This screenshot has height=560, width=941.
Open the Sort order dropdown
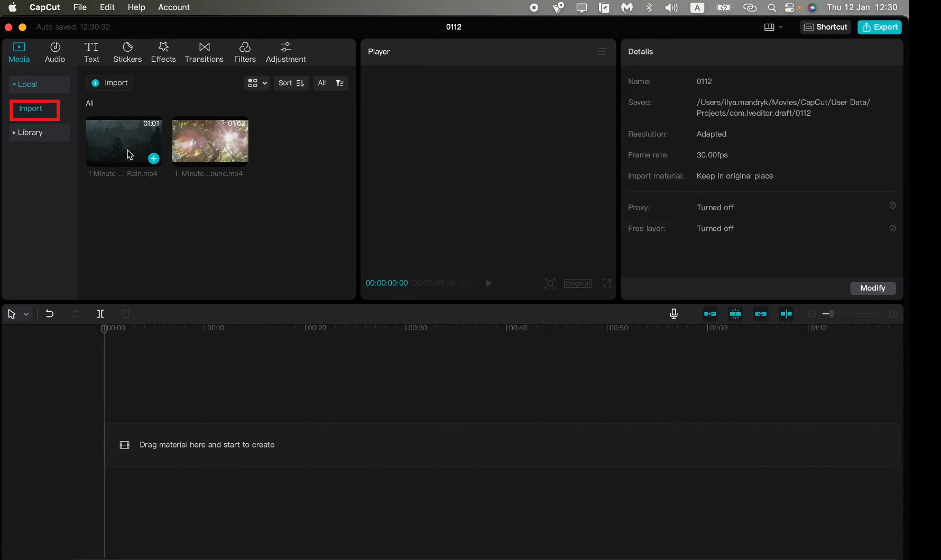291,83
